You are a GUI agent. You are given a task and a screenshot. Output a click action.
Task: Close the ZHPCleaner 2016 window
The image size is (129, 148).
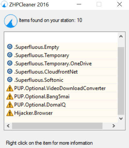tap(120, 5)
